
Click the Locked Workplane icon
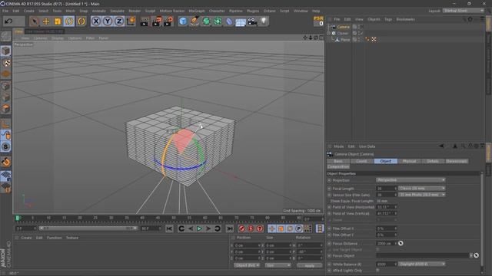[5, 176]
